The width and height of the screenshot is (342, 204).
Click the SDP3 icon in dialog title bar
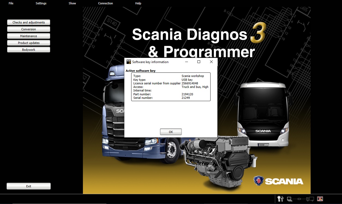tap(128, 62)
